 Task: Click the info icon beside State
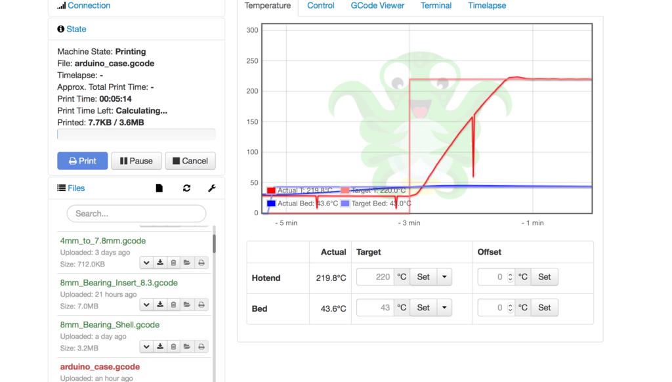point(61,29)
